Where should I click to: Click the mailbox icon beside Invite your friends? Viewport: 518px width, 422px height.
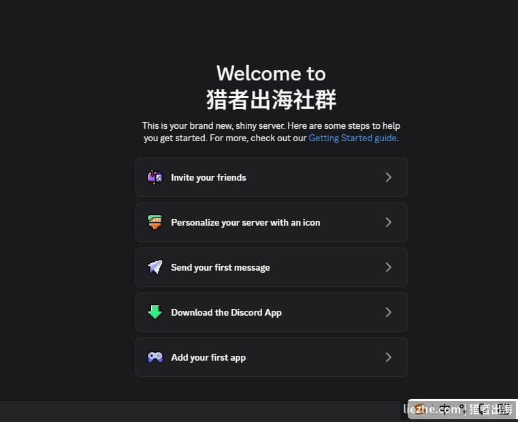[155, 177]
